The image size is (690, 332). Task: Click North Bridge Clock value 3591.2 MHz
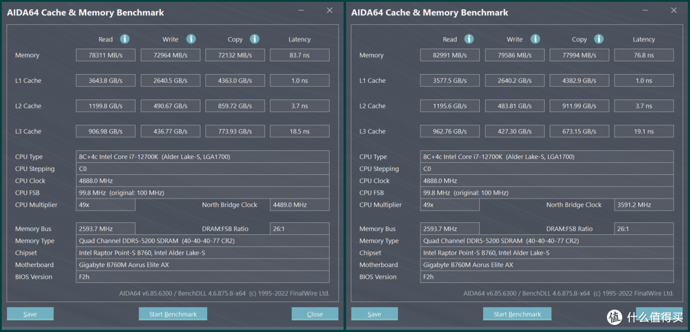pos(644,205)
